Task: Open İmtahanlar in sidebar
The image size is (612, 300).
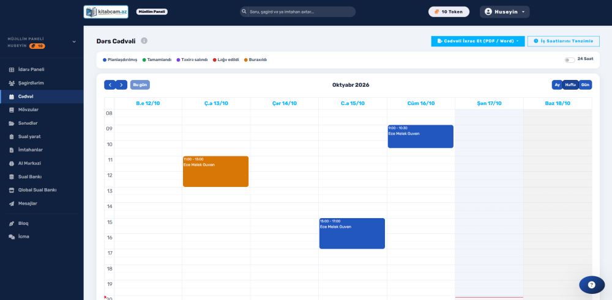Action: pos(42,150)
